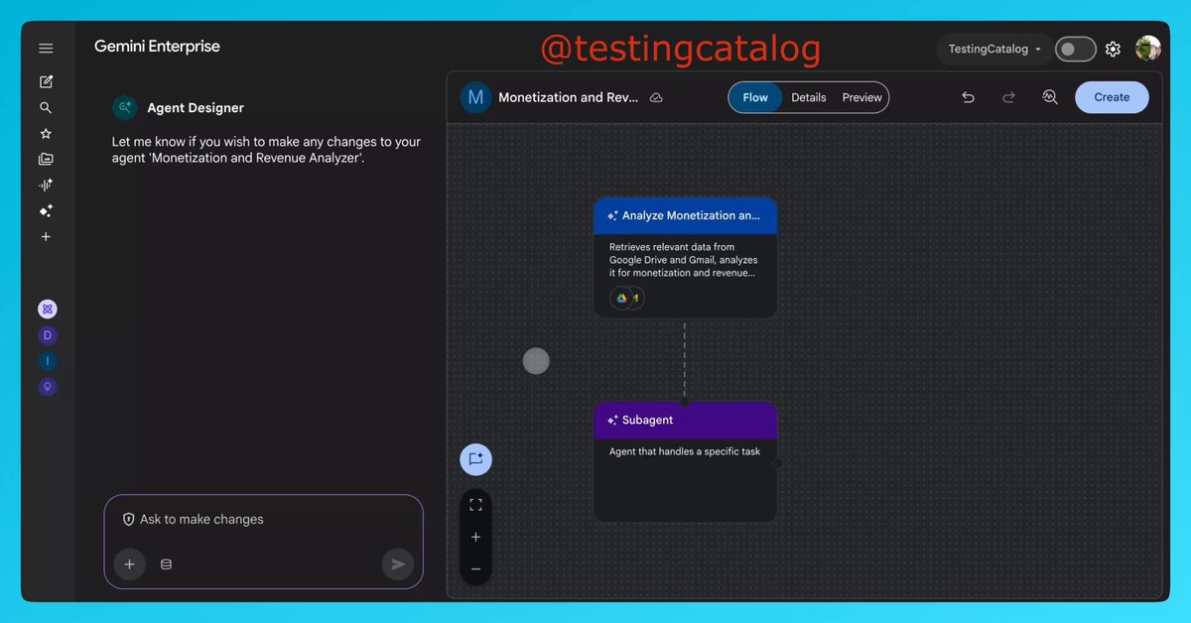Click 'Agent that handles a specific task' text
Viewport: 1191px width, 623px height.
coord(685,451)
